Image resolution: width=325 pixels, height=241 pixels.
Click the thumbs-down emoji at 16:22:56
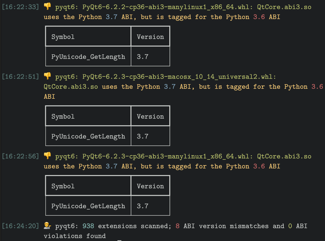click(x=48, y=156)
